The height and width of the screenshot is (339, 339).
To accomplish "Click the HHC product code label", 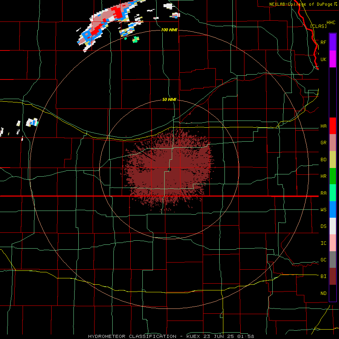I will click(x=331, y=23).
